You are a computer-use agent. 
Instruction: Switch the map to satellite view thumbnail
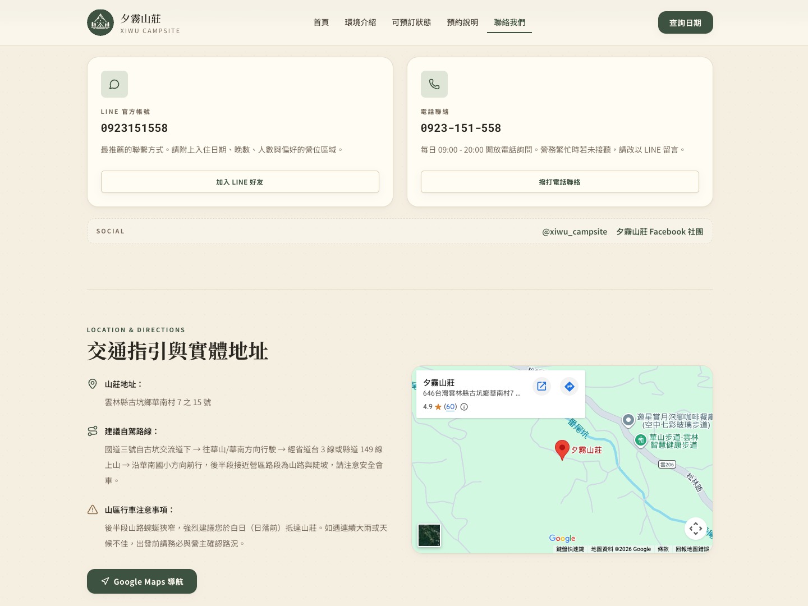coord(429,535)
